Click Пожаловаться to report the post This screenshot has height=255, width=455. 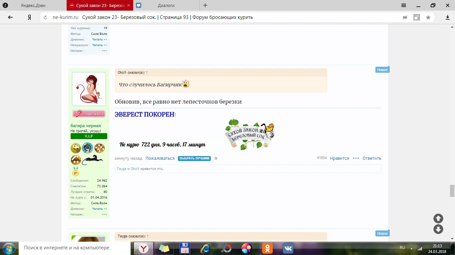[x=160, y=158]
